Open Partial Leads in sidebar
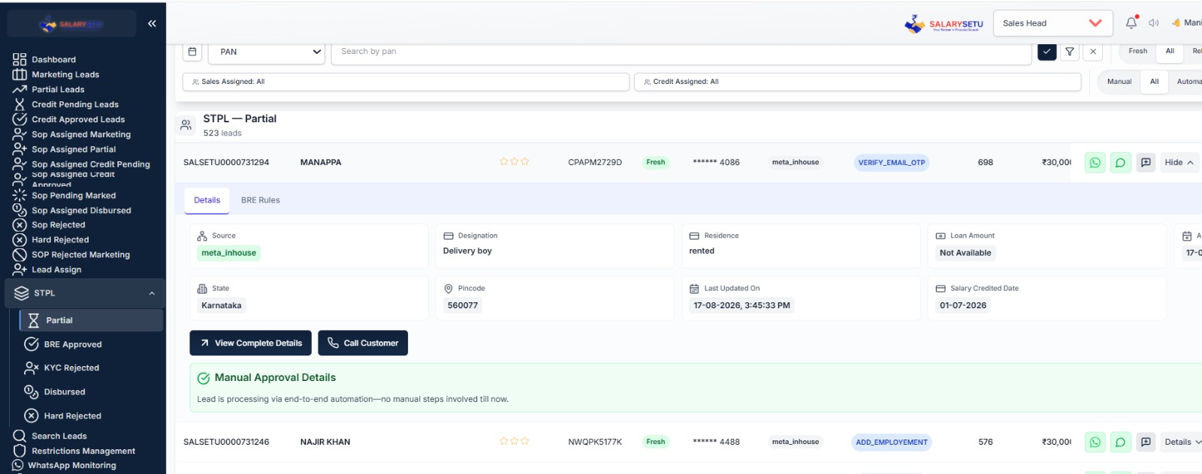Image resolution: width=1202 pixels, height=474 pixels. [x=58, y=89]
